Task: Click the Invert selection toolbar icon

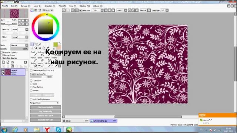Action: point(77,10)
